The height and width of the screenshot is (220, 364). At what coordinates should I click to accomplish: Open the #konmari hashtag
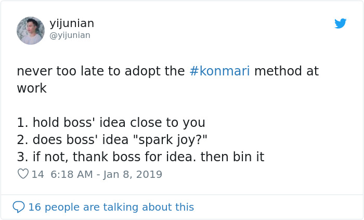point(219,71)
